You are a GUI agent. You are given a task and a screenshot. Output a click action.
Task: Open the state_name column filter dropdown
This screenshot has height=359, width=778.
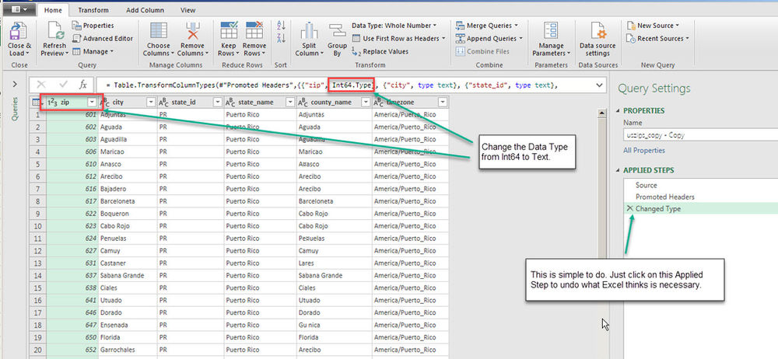(291, 102)
